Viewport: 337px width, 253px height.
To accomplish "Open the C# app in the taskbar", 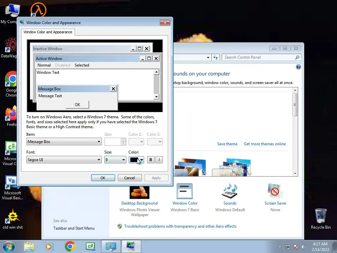I will (90, 246).
